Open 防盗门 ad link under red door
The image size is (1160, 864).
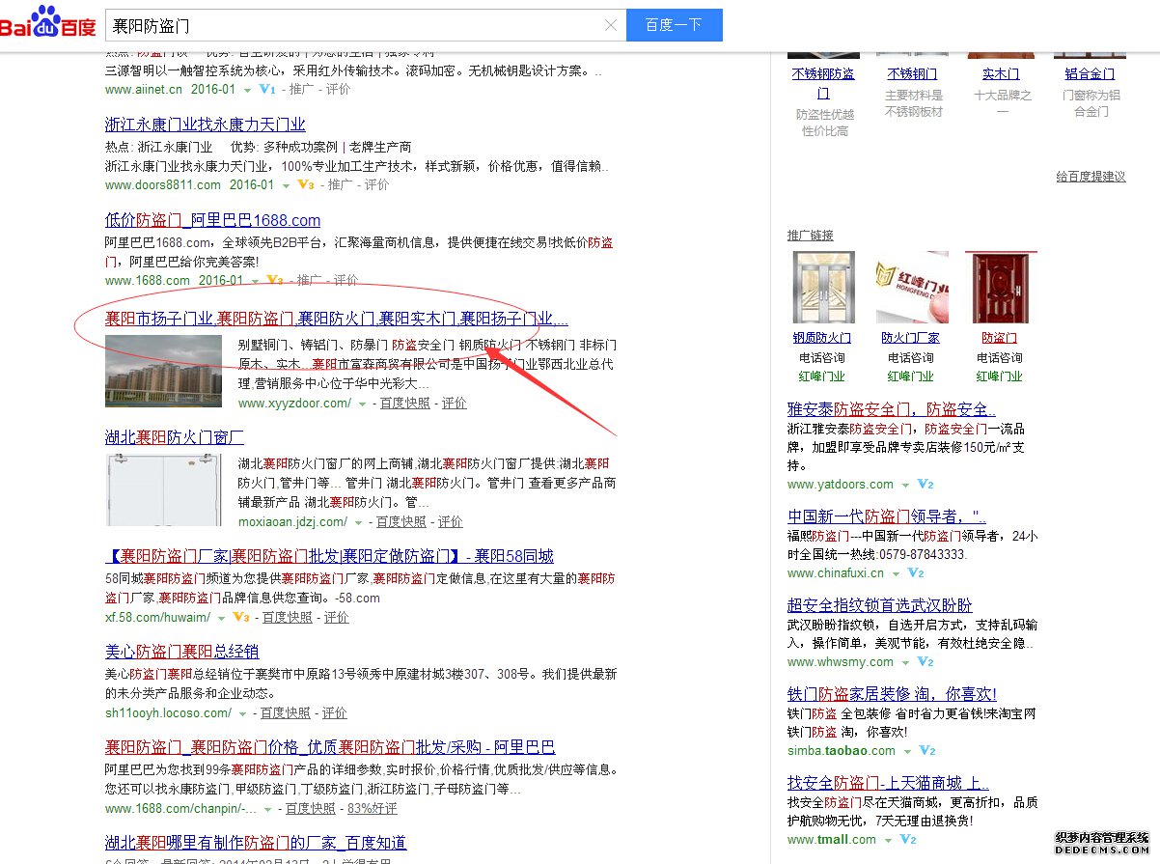pyautogui.click(x=999, y=338)
